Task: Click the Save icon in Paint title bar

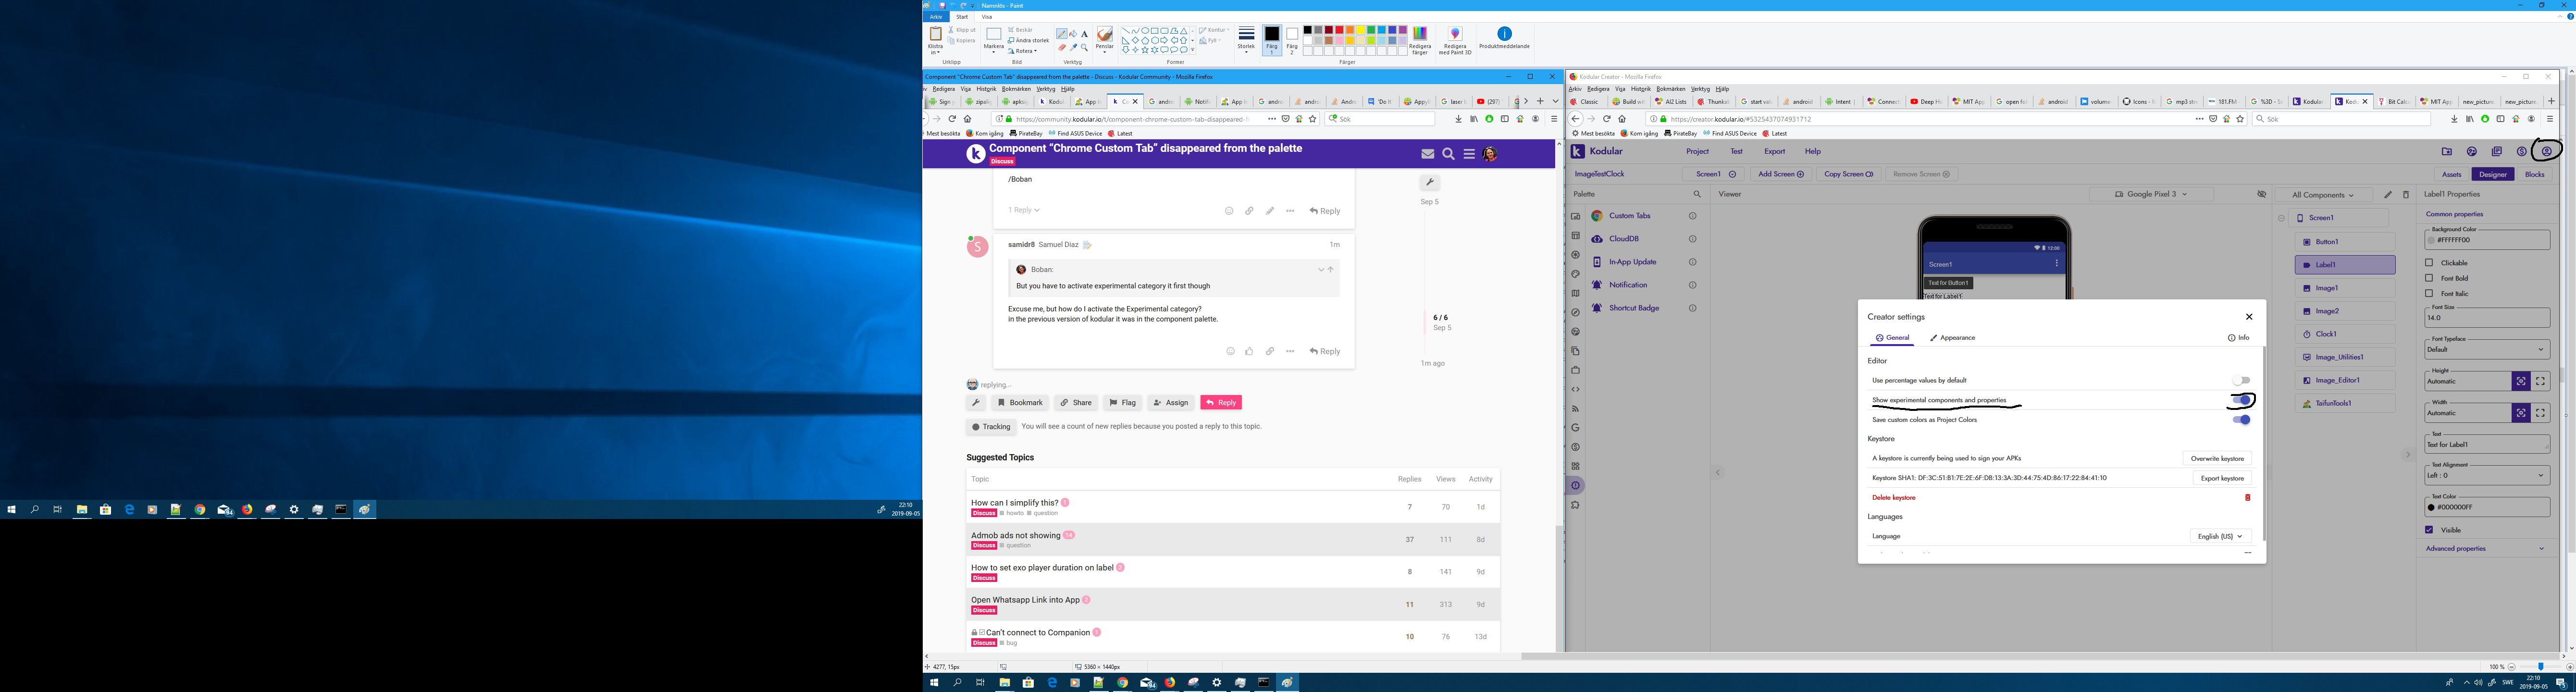Action: pyautogui.click(x=942, y=6)
